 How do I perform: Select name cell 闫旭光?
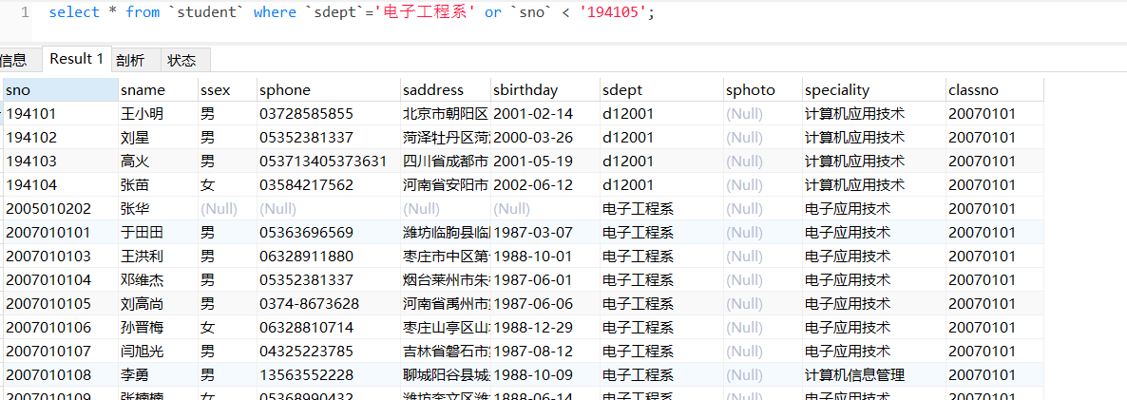click(158, 352)
